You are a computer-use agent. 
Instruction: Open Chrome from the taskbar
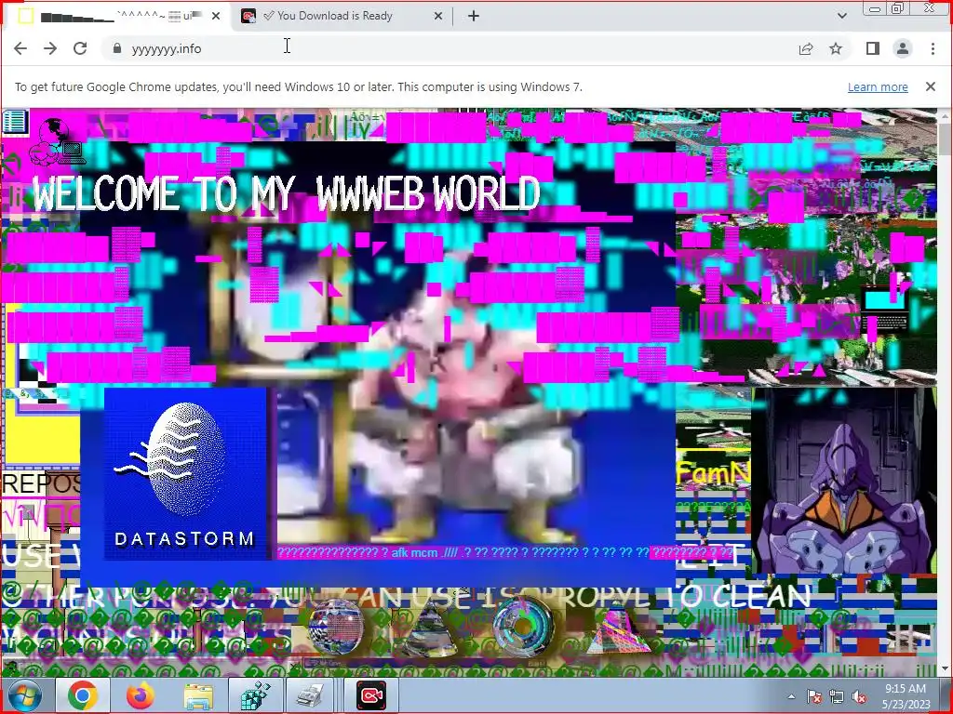[83, 695]
